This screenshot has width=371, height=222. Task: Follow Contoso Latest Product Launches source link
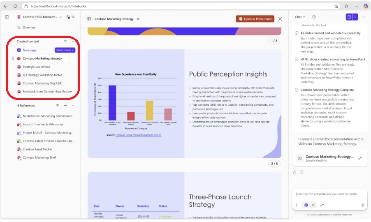[x=139, y=135]
